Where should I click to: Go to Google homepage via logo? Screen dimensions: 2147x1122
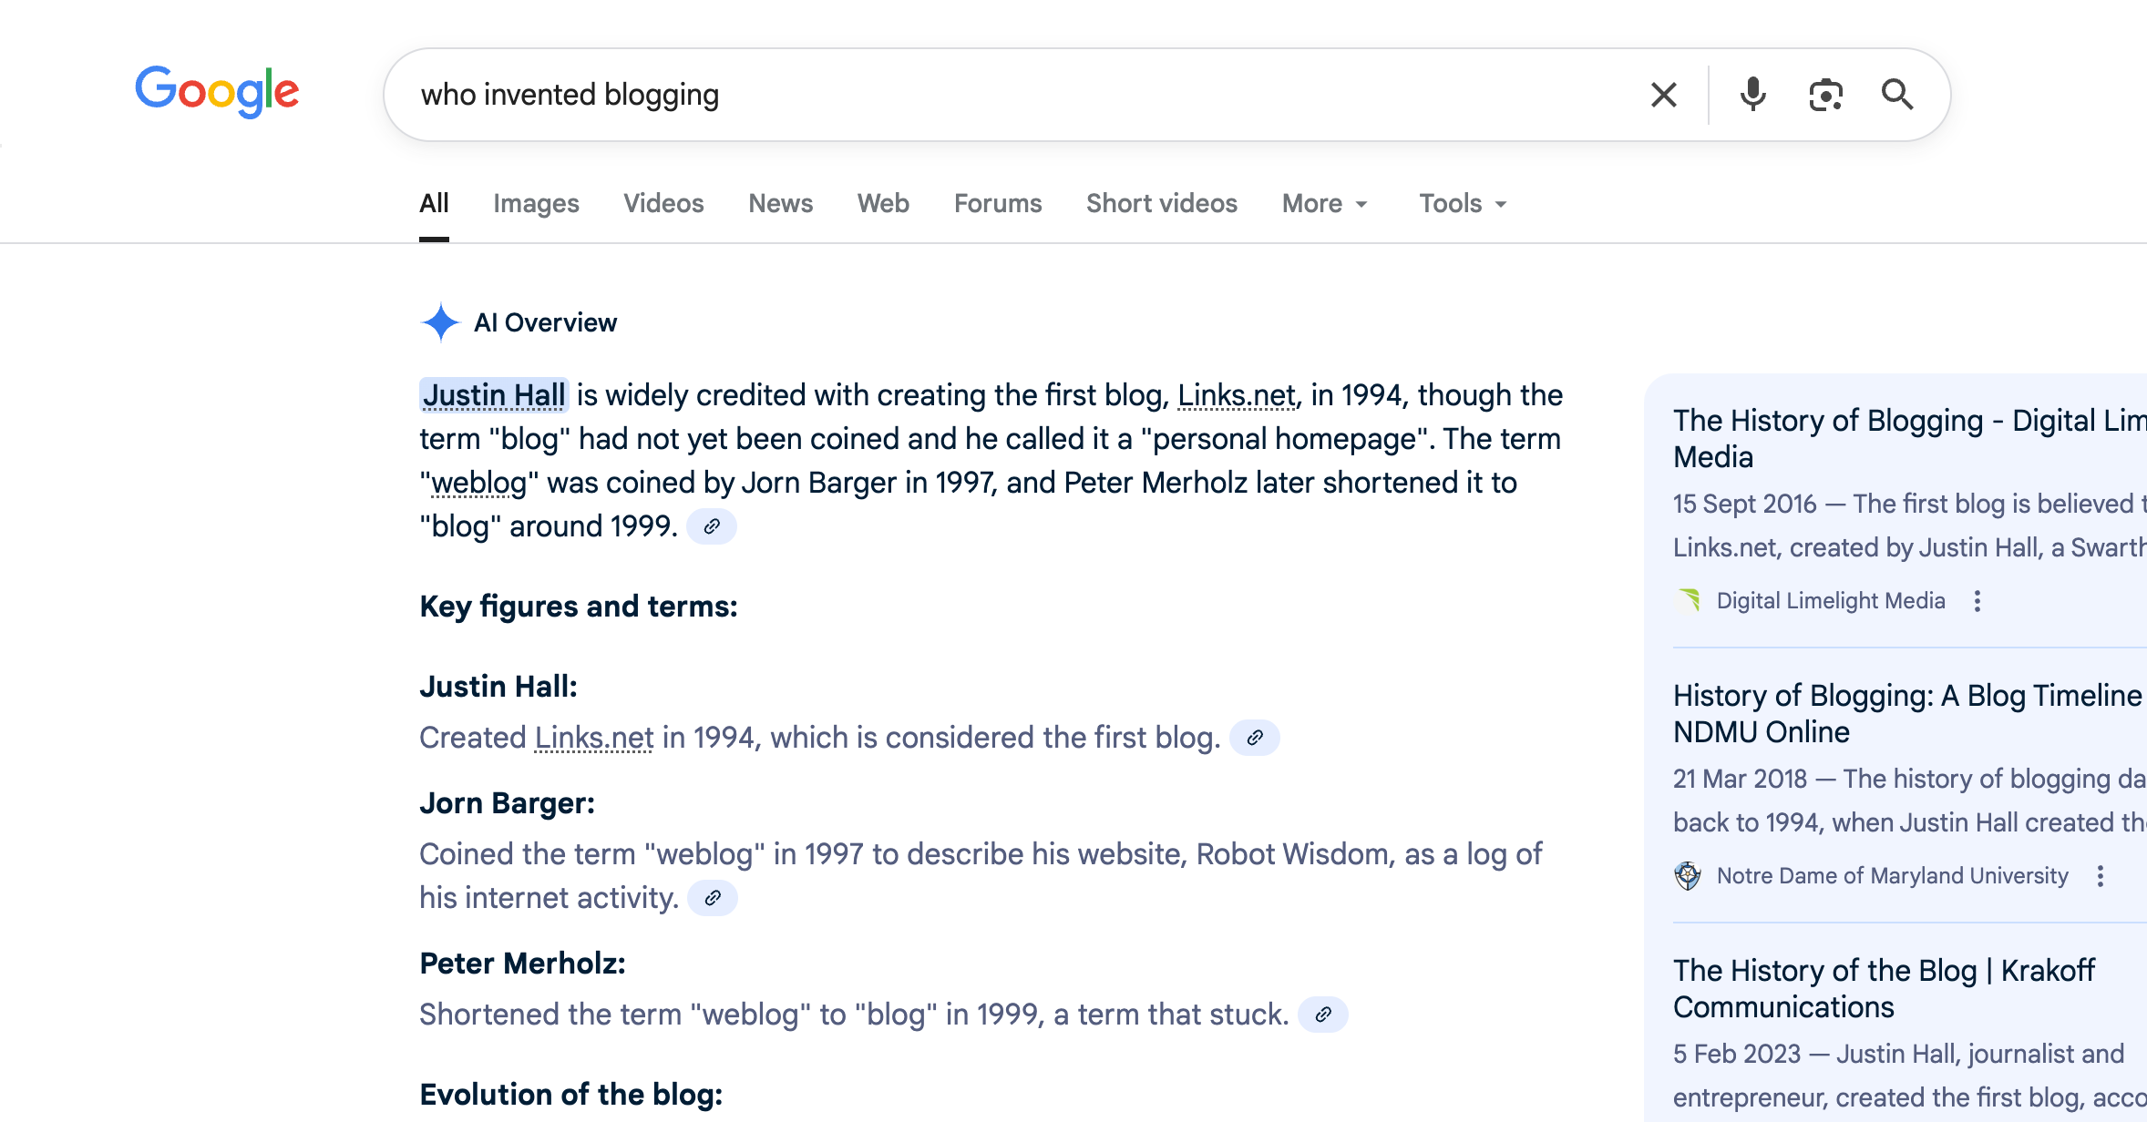(x=217, y=91)
